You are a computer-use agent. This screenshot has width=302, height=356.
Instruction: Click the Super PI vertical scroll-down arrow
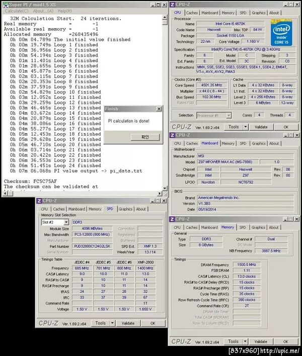(165, 188)
